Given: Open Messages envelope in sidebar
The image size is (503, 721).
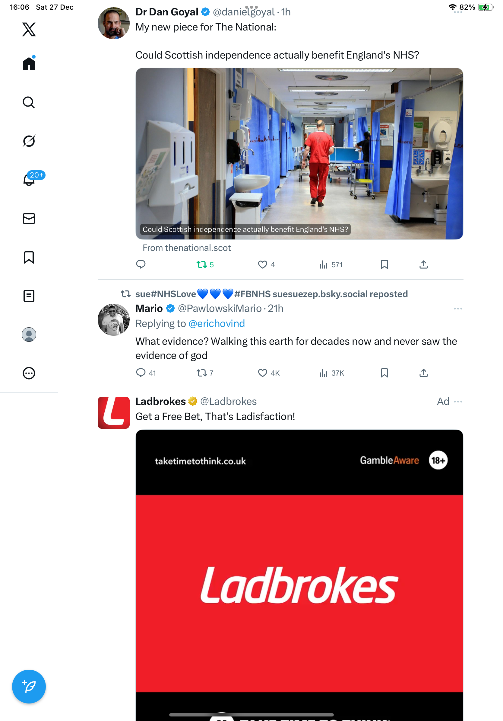Looking at the screenshot, I should tap(29, 219).
